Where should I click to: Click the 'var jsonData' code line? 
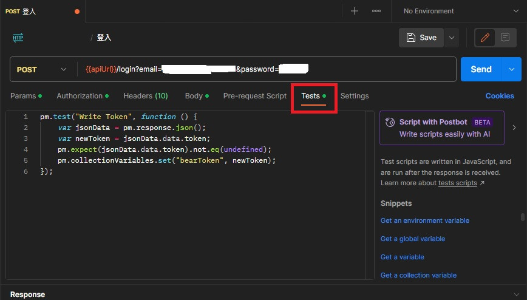click(x=131, y=128)
